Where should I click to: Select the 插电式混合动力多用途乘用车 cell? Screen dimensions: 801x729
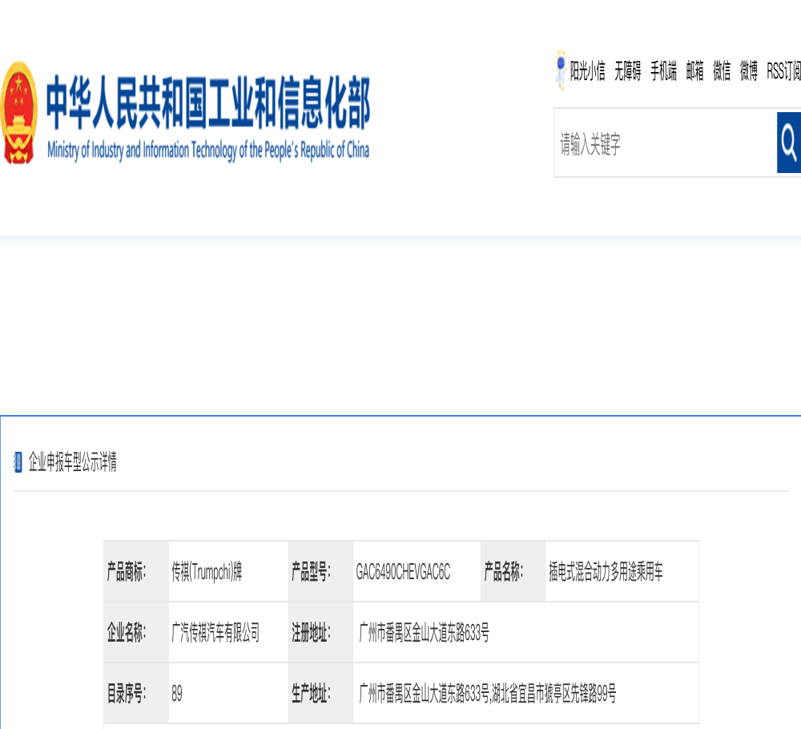click(x=622, y=571)
